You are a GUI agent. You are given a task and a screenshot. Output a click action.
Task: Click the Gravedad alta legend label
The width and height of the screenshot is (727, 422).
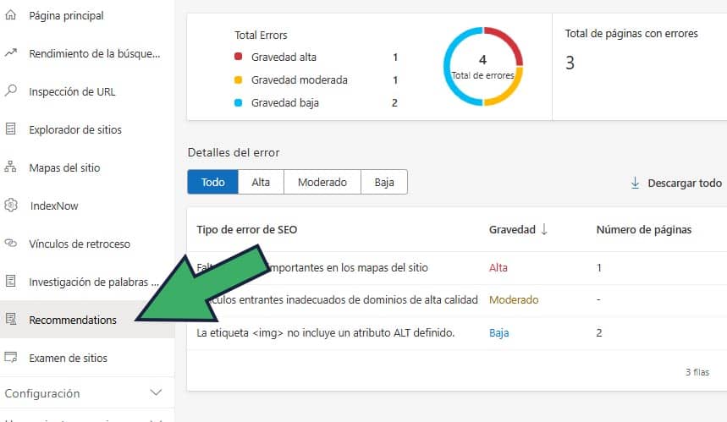coord(284,57)
